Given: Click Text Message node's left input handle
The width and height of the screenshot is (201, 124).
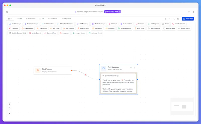Looking at the screenshot, I should tap(100, 79).
